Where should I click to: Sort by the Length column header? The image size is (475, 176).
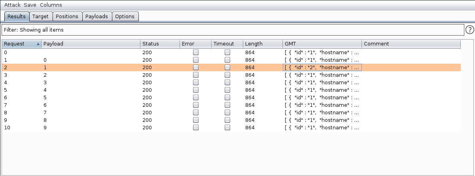click(x=262, y=44)
